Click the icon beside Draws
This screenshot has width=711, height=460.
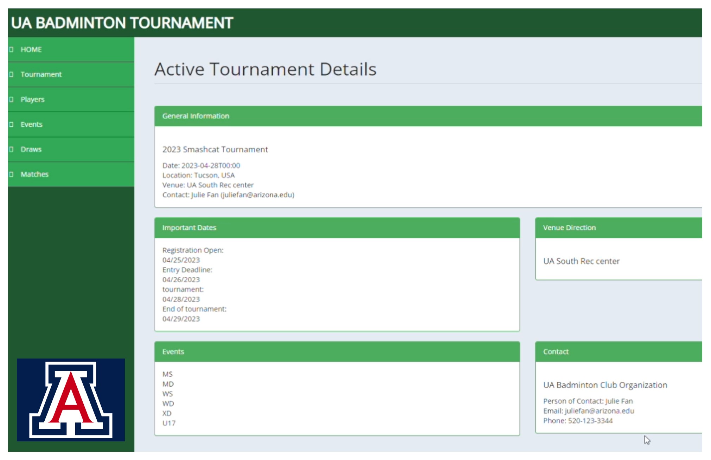(12, 149)
